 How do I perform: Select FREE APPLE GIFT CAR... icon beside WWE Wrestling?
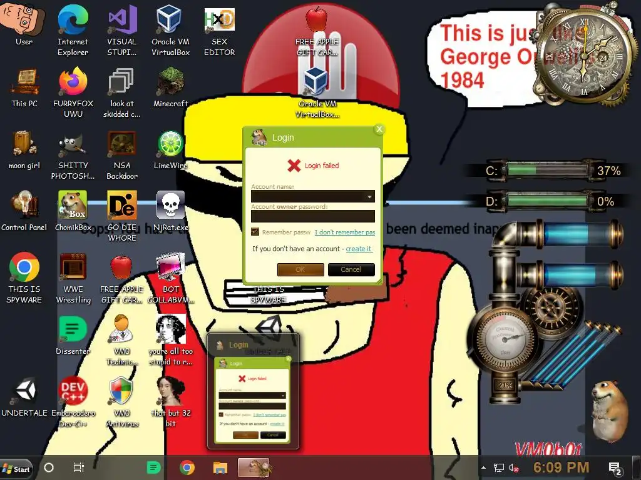point(122,278)
